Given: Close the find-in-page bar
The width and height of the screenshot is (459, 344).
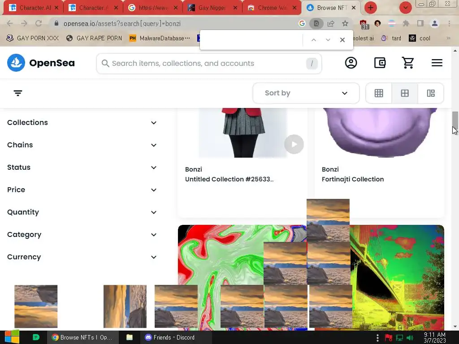Looking at the screenshot, I should [x=342, y=40].
